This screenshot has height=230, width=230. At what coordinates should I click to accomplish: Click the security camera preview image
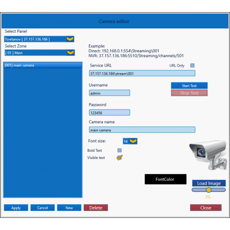pyautogui.click(x=208, y=155)
